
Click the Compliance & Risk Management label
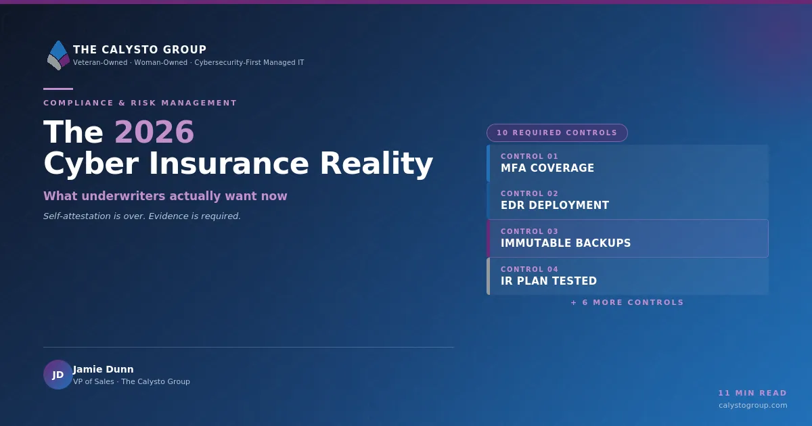pyautogui.click(x=140, y=103)
